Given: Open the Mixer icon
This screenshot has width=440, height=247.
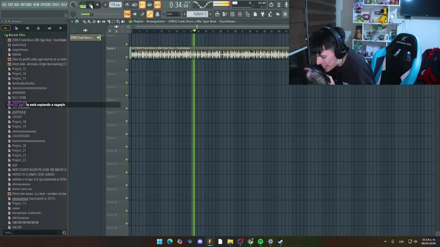Looking at the screenshot, I should 240,14.
